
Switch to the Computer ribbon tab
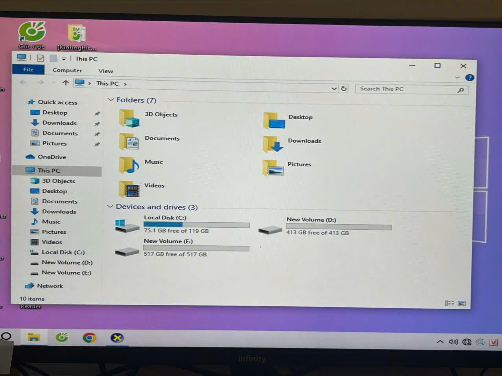(67, 70)
